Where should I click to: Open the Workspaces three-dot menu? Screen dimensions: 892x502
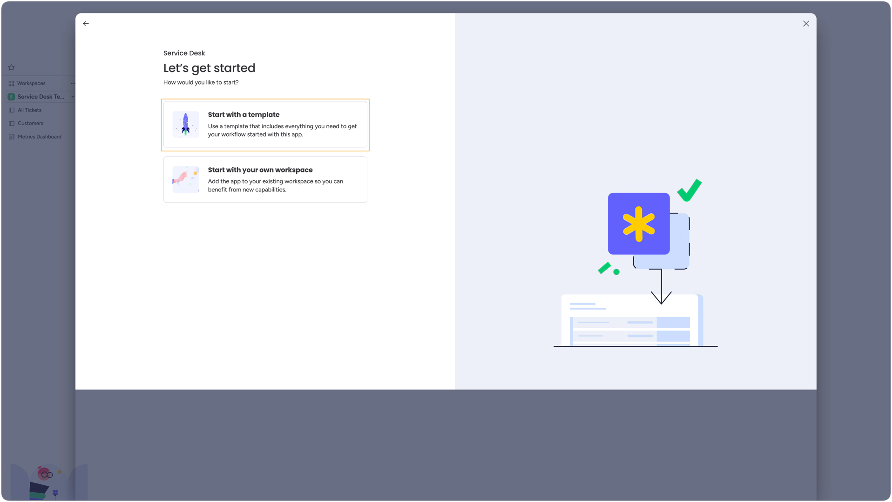(x=73, y=84)
